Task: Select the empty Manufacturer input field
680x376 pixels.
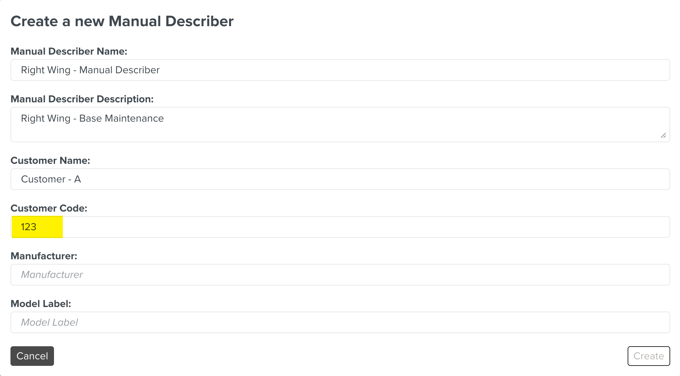Action: (x=340, y=275)
